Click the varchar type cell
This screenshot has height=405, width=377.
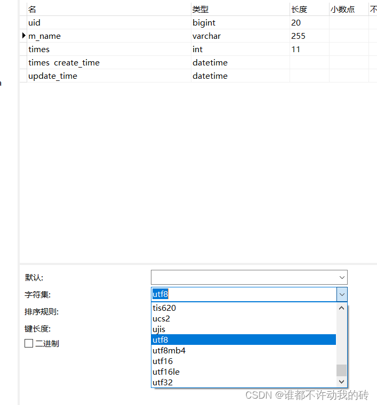[x=240, y=36]
